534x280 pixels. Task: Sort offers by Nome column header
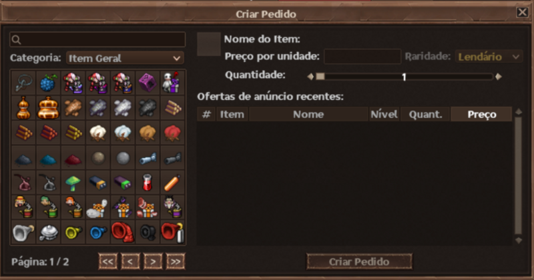(x=308, y=114)
